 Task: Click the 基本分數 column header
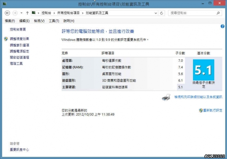[x=204, y=53]
